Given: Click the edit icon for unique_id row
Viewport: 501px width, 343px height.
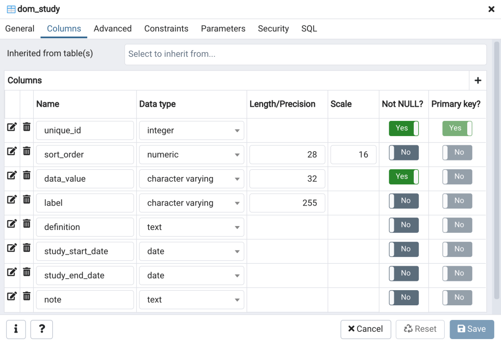Looking at the screenshot, I should (x=12, y=127).
